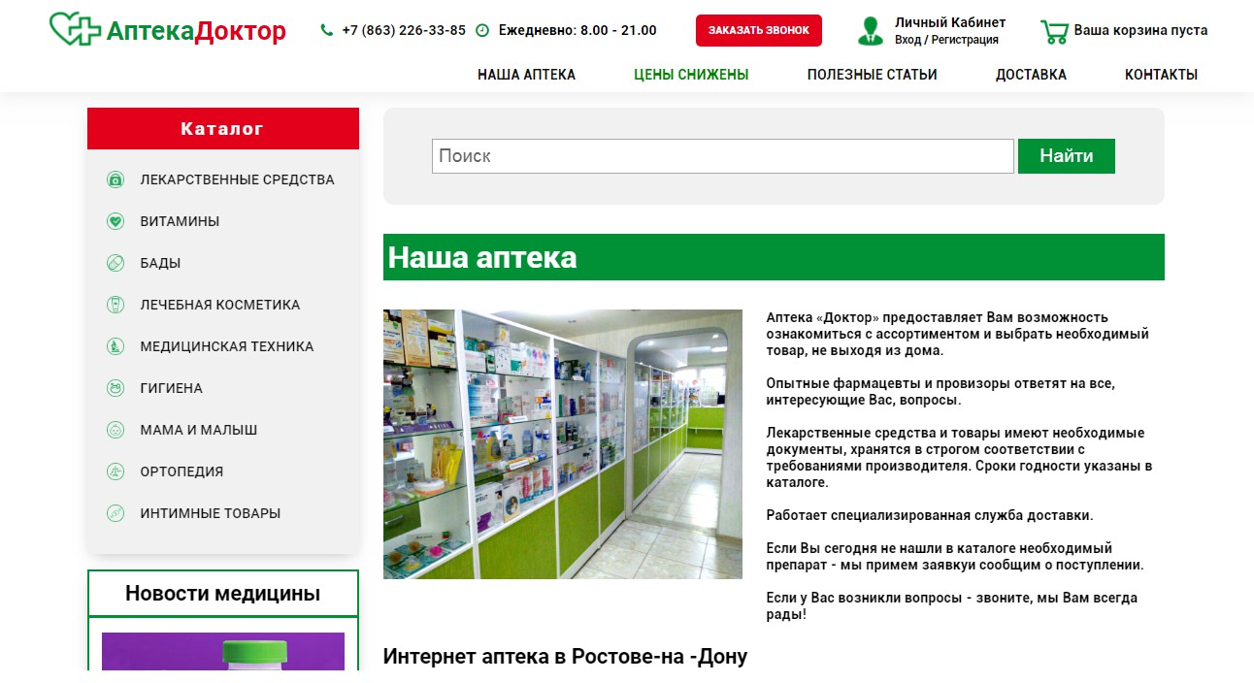
Task: Open Мама и малыш catalog category
Action: [x=199, y=430]
